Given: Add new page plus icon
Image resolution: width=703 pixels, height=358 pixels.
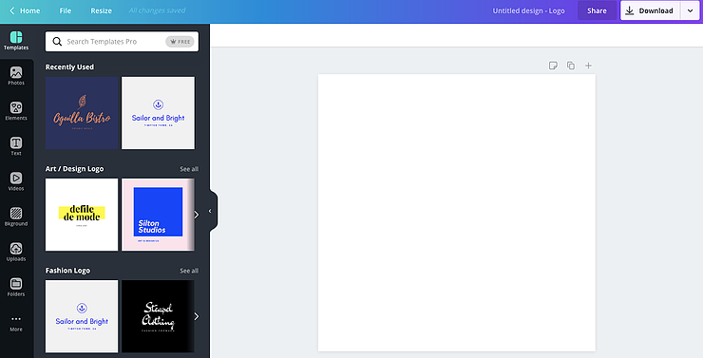Looking at the screenshot, I should click(x=588, y=66).
